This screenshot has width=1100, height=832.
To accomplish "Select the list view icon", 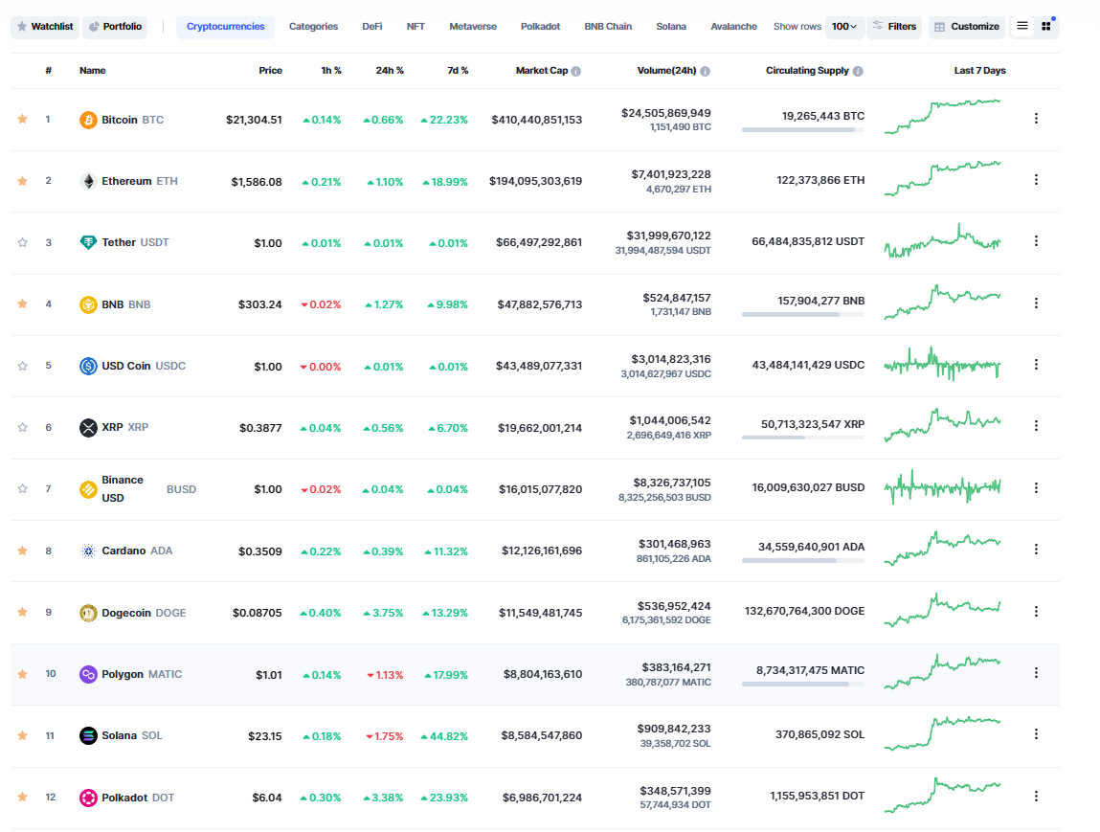I will point(1022,26).
